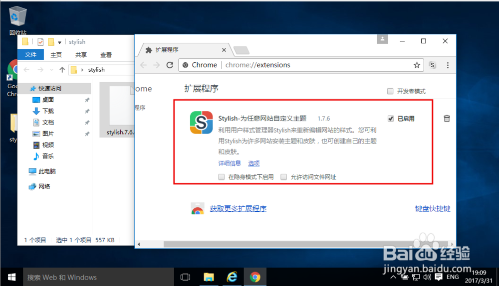This screenshot has height=286, width=499.
Task: Click the horizontal scrollbar left arrow
Action: point(139,244)
